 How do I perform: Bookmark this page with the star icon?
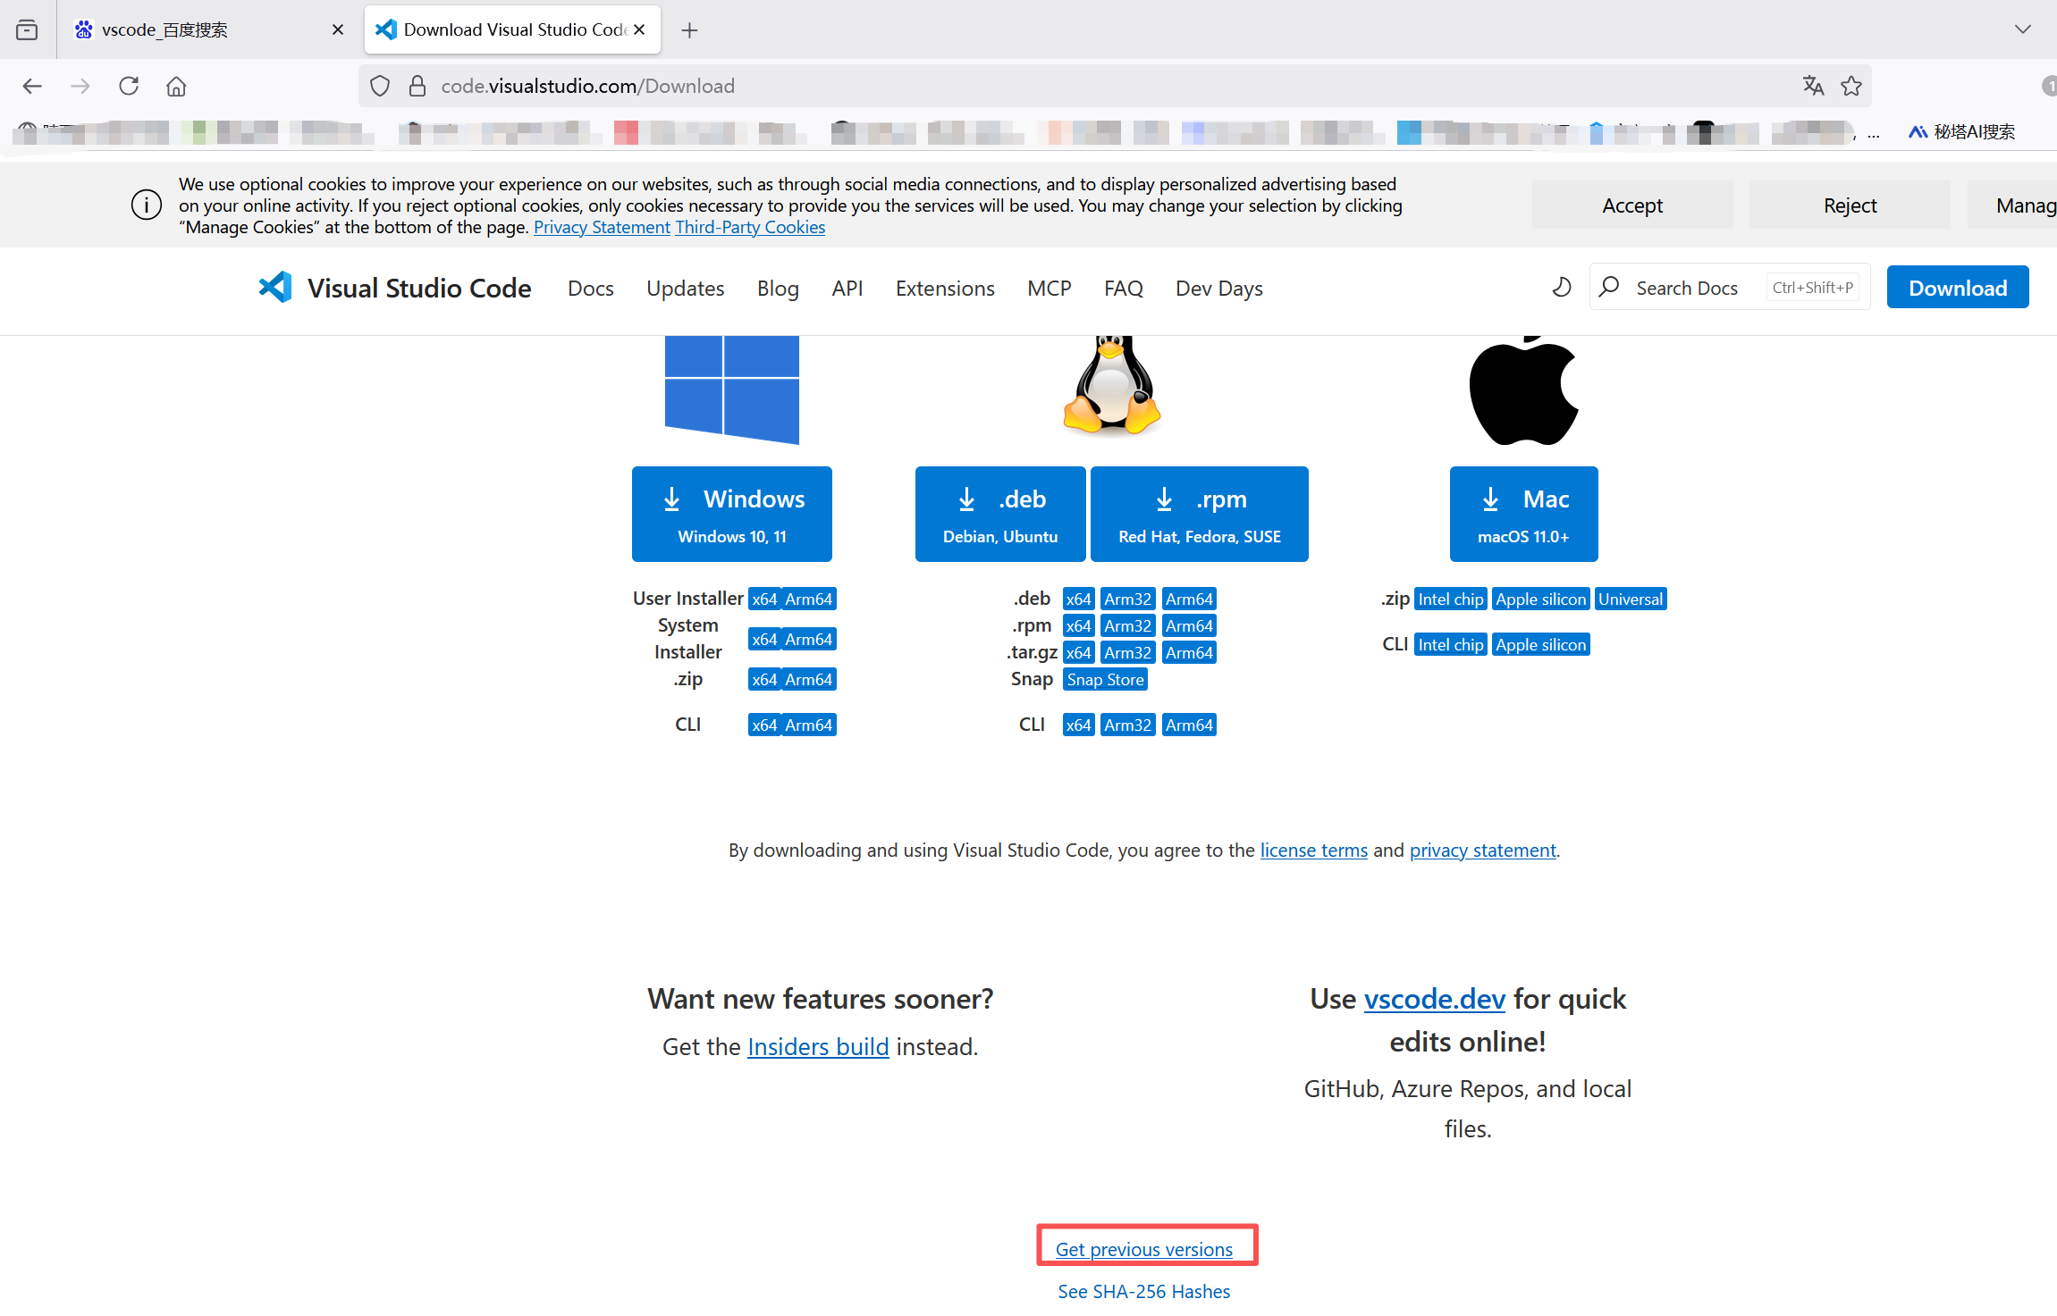pos(1852,85)
